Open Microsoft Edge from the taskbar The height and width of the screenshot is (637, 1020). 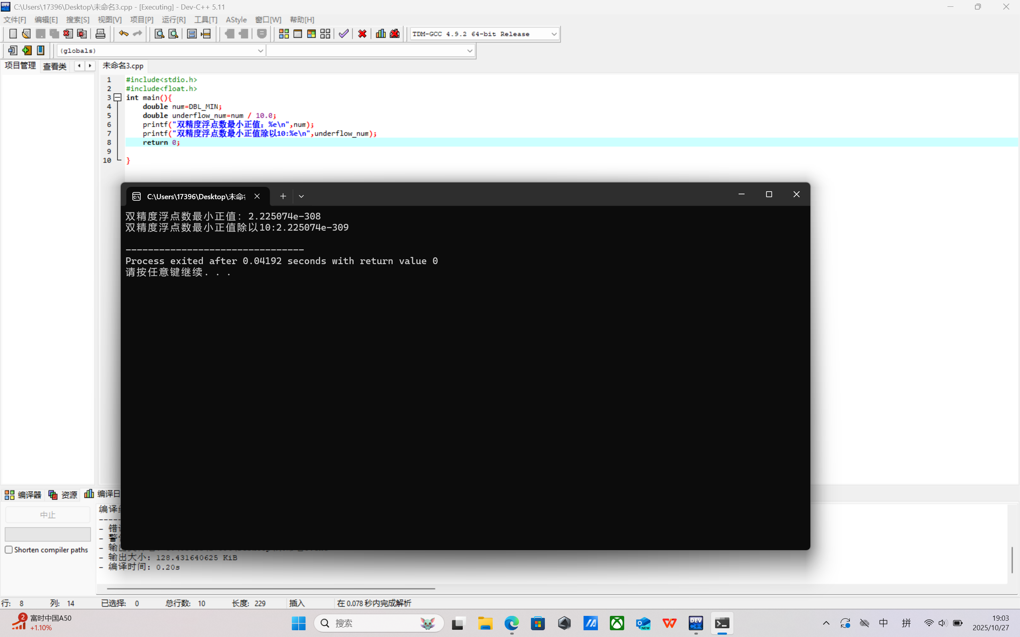click(x=511, y=623)
